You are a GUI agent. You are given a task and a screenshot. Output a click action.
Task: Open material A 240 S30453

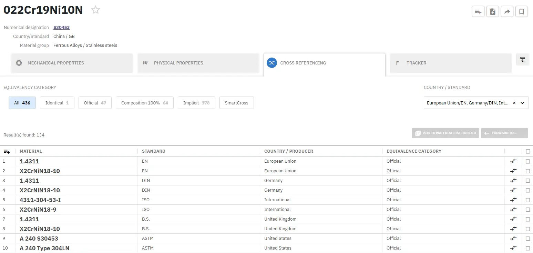[39, 239]
